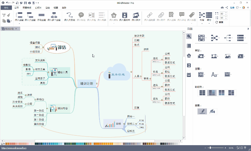Click the Insert Boundary (插入外框) icon
The width and height of the screenshot is (251, 151).
[92, 15]
